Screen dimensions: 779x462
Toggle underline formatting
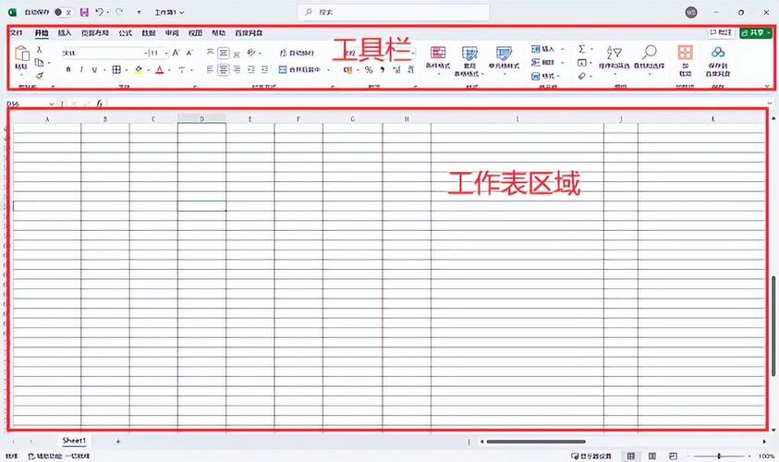click(94, 69)
